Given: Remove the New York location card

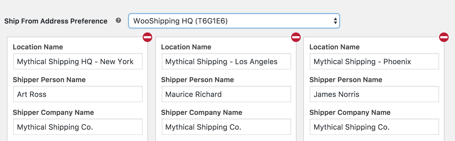Looking at the screenshot, I should (x=147, y=37).
